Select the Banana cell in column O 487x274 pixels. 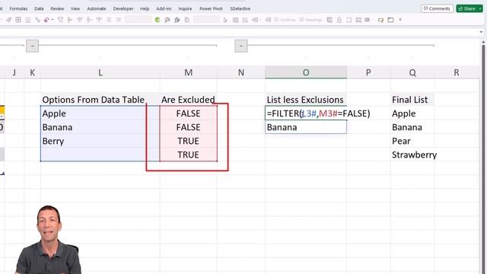click(306, 127)
